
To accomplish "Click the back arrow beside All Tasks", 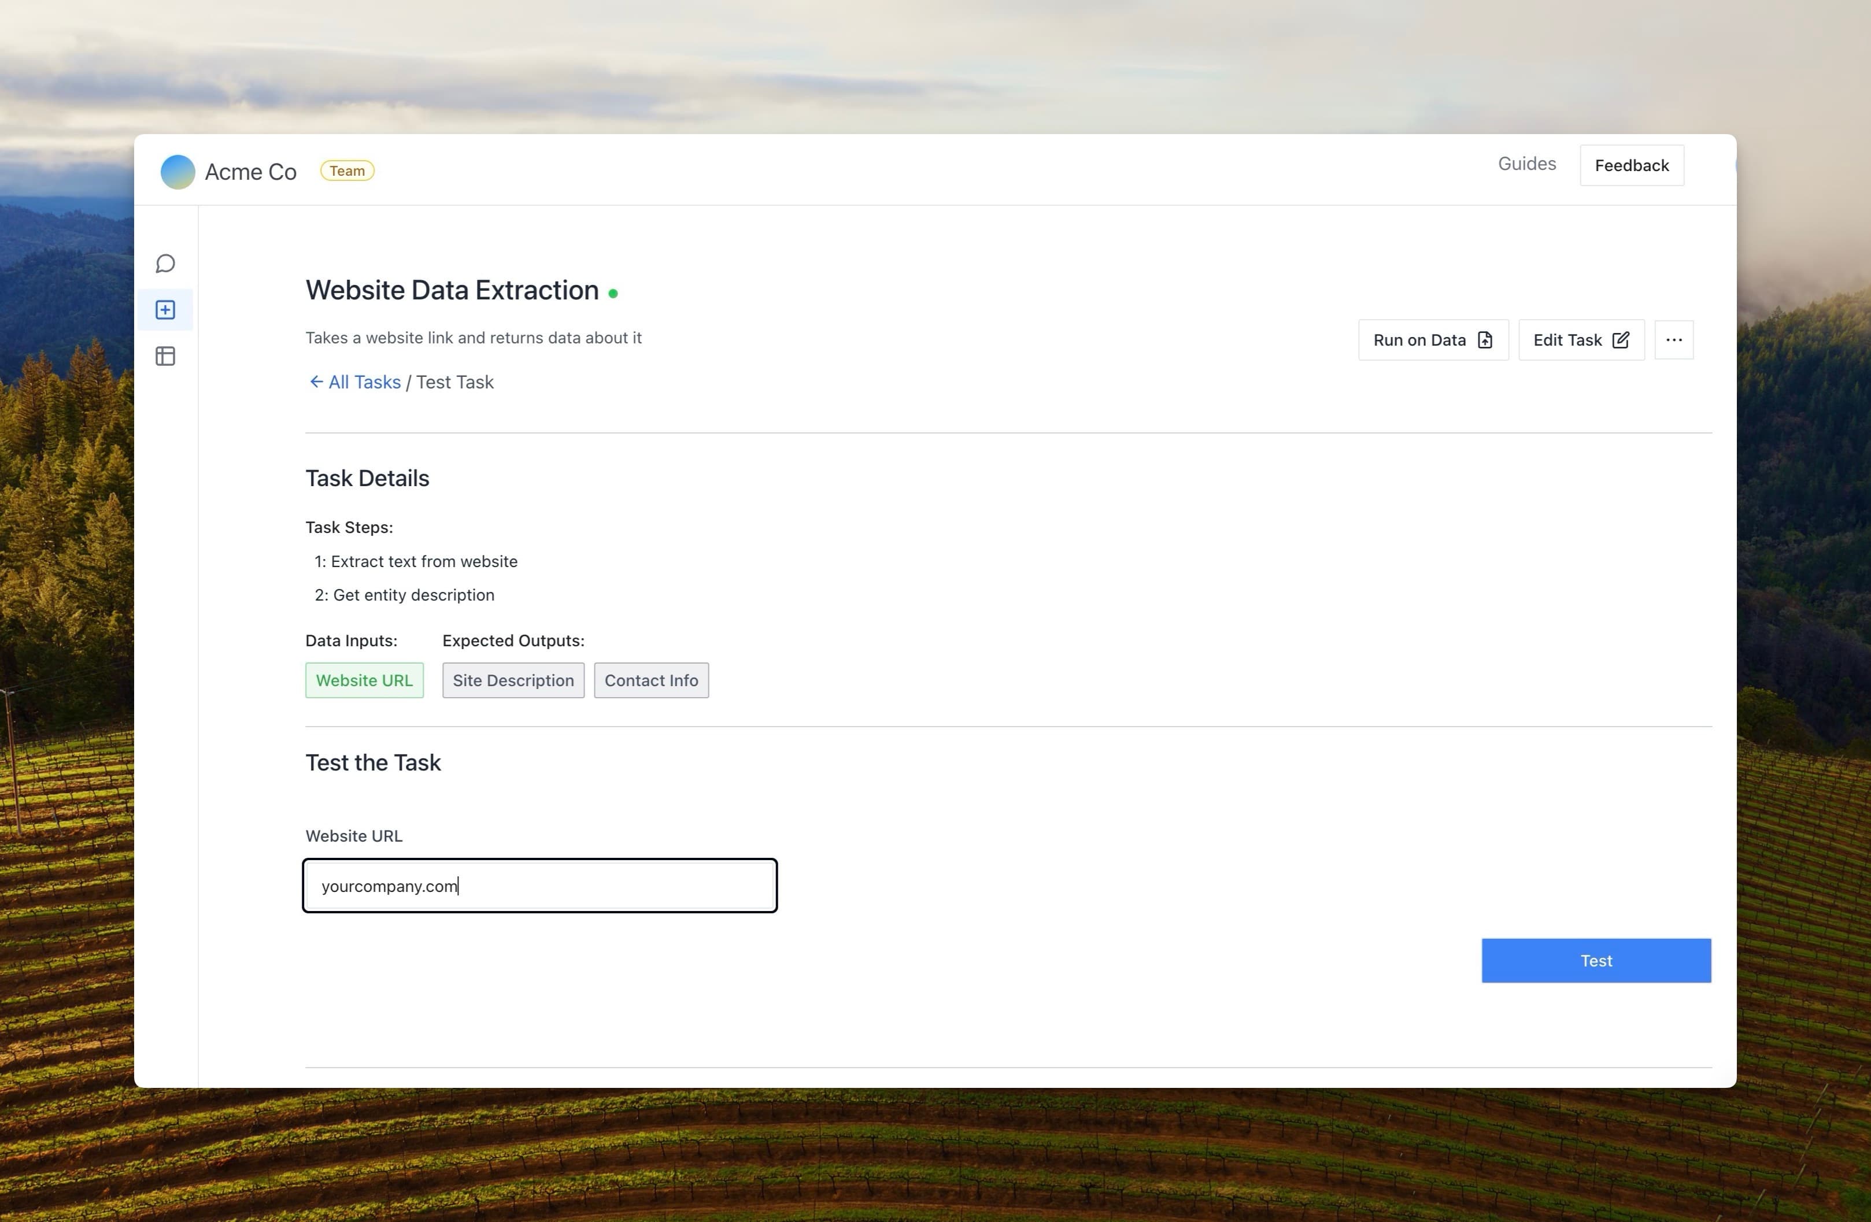I will (315, 382).
